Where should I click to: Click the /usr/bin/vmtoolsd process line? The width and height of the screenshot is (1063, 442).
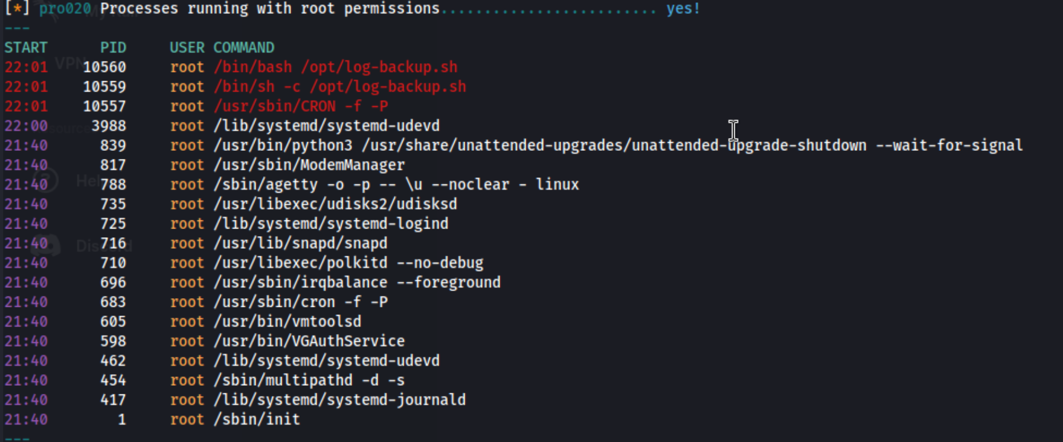point(288,321)
